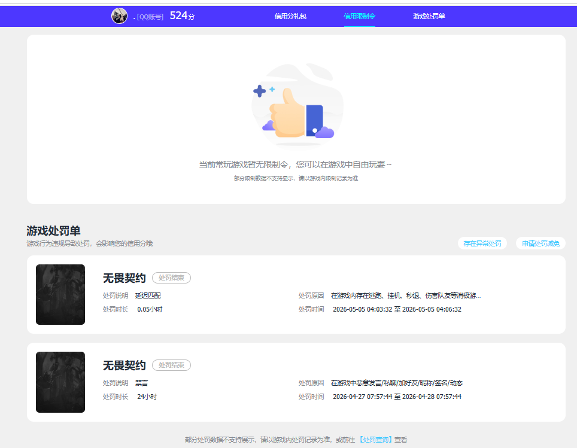This screenshot has width=577, height=448.
Task: Click the [QQ账号] label
Action: (x=150, y=17)
